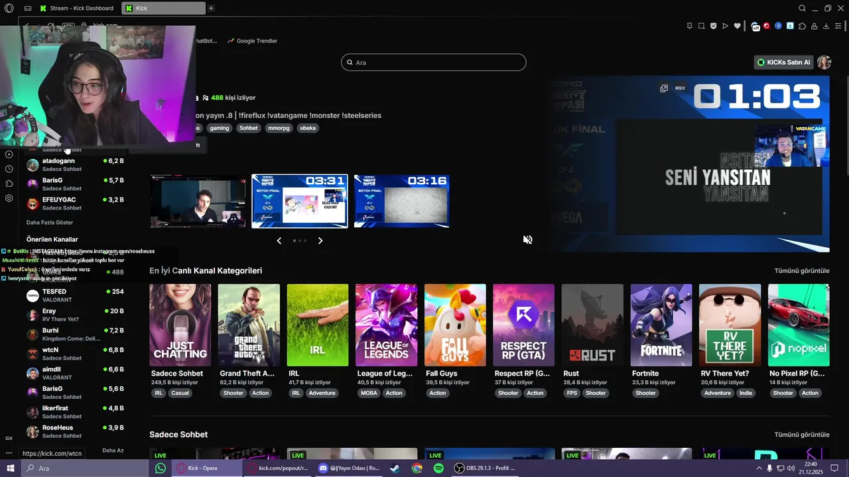This screenshot has height=477, width=849.
Task: Pop out featured stream player icon
Action: 664,88
